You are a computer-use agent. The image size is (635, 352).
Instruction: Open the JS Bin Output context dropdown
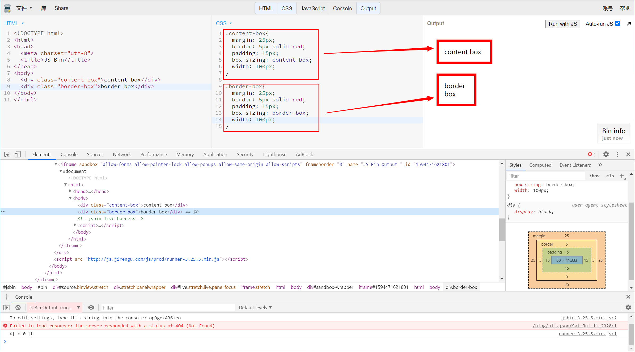coord(54,307)
